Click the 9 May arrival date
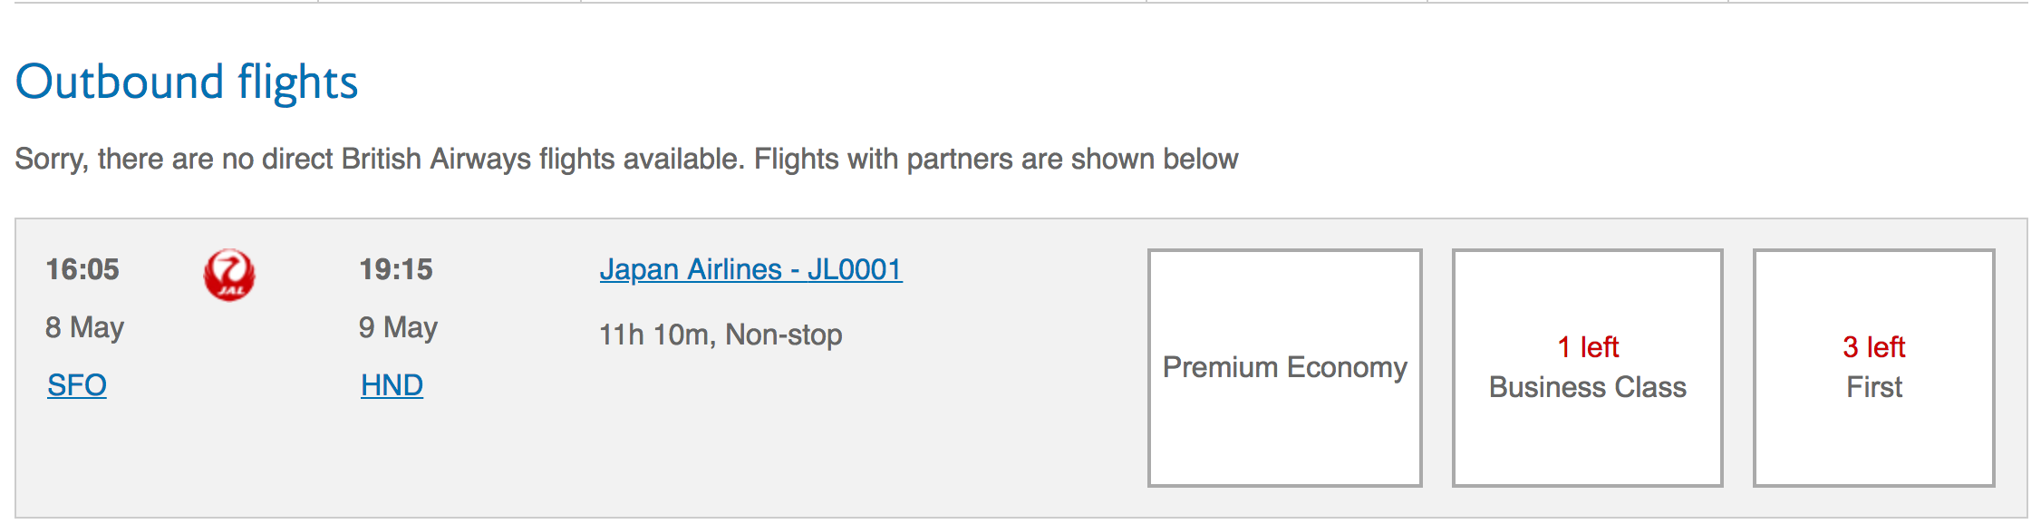 pos(398,327)
